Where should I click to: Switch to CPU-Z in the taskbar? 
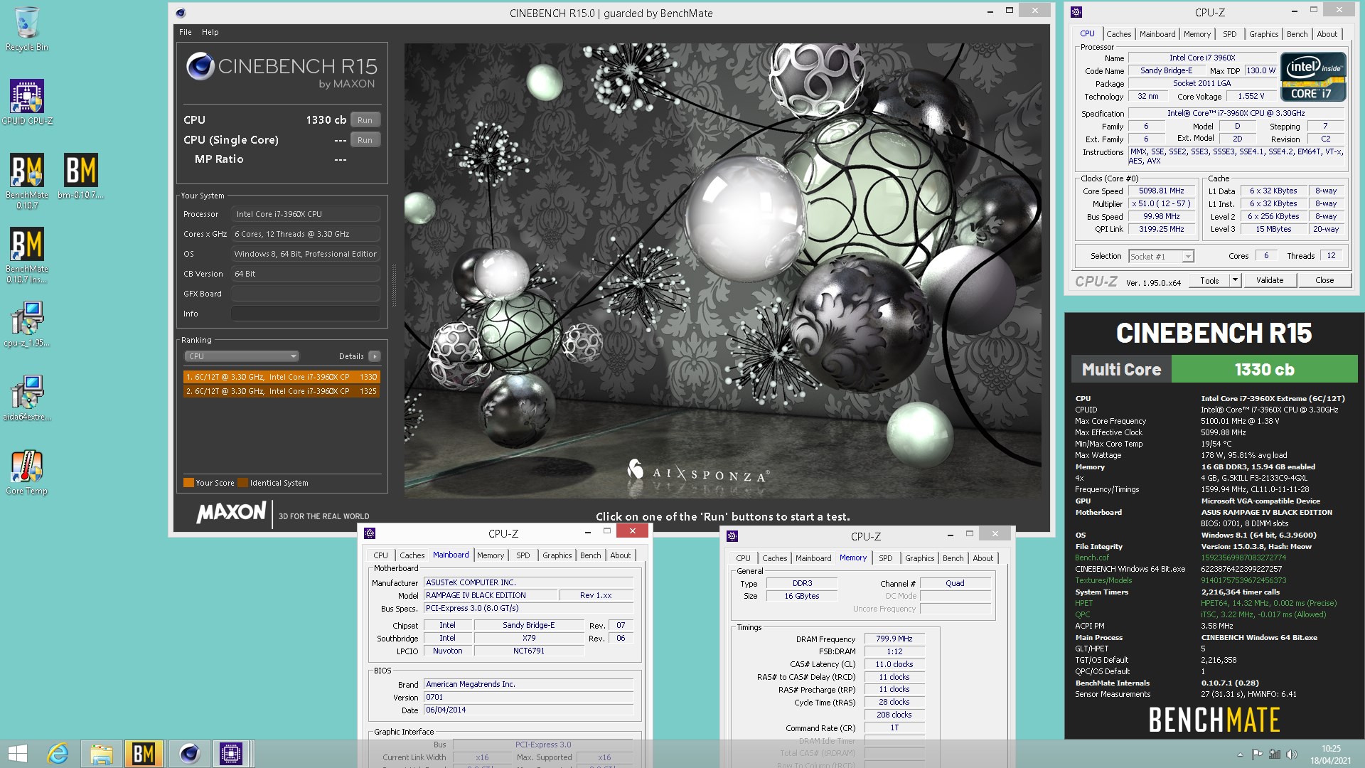[x=231, y=754]
